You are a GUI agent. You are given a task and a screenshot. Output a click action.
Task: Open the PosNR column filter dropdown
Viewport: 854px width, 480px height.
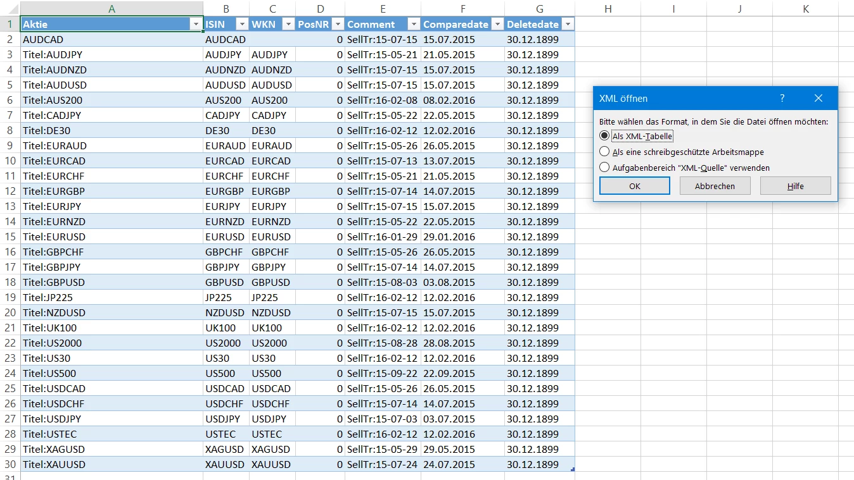(x=338, y=24)
